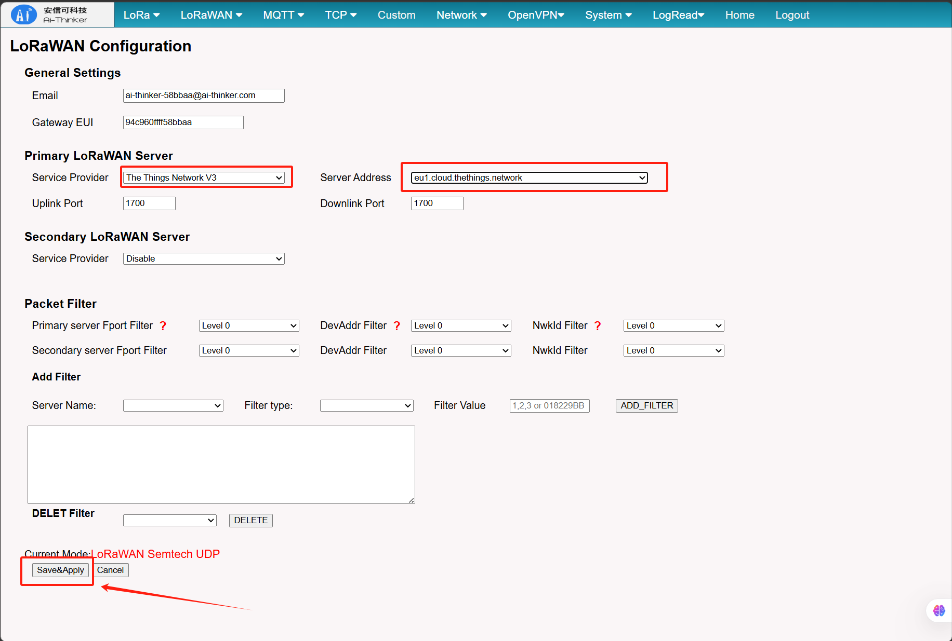Click the DELETE button

(x=250, y=520)
